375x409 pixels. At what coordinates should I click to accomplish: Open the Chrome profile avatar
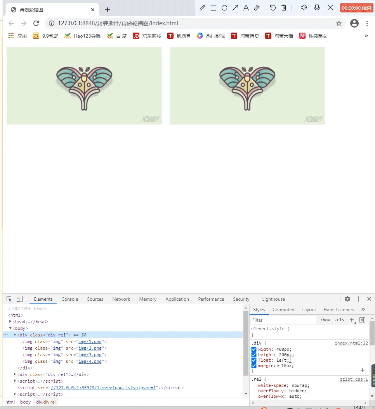click(x=354, y=23)
